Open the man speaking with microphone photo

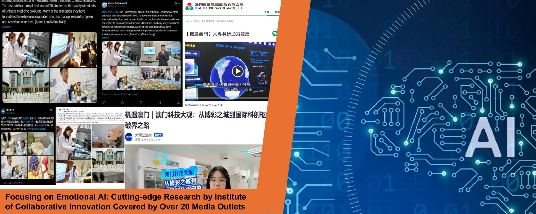click(161, 53)
